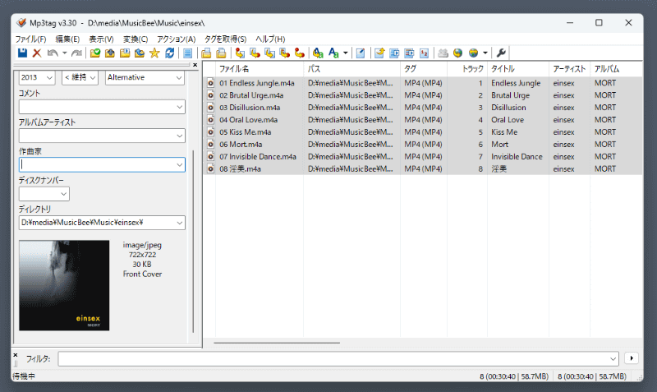
Task: Click file icon of 01 Endless Jungle.m4a row
Action: 210,83
